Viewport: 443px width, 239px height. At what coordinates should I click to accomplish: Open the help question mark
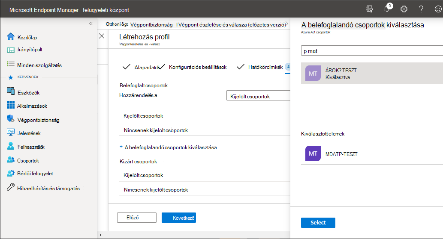(421, 9)
